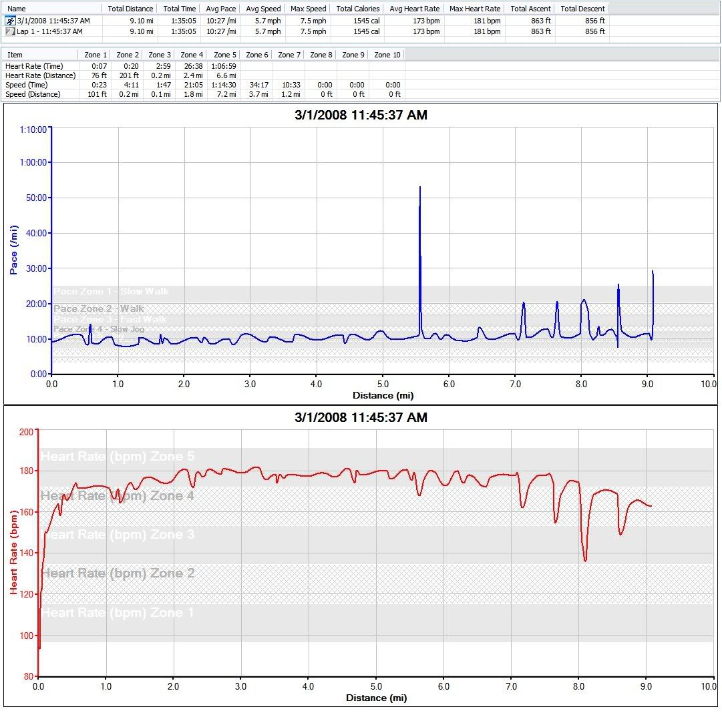
Task: Click the Item column header in zones table
Action: point(15,55)
